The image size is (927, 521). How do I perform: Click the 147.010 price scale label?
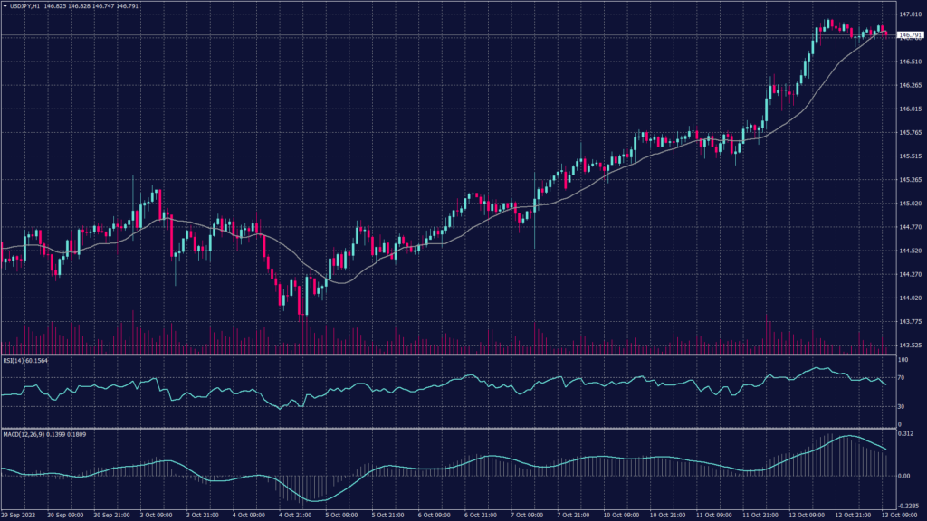click(910, 14)
